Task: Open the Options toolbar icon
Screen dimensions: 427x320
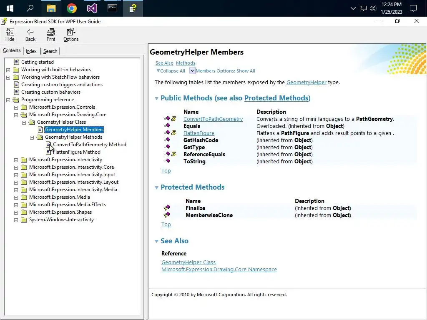Action: point(71,32)
